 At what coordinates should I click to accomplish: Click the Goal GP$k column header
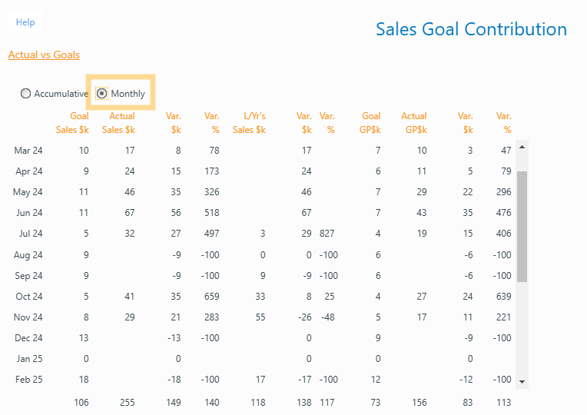371,123
